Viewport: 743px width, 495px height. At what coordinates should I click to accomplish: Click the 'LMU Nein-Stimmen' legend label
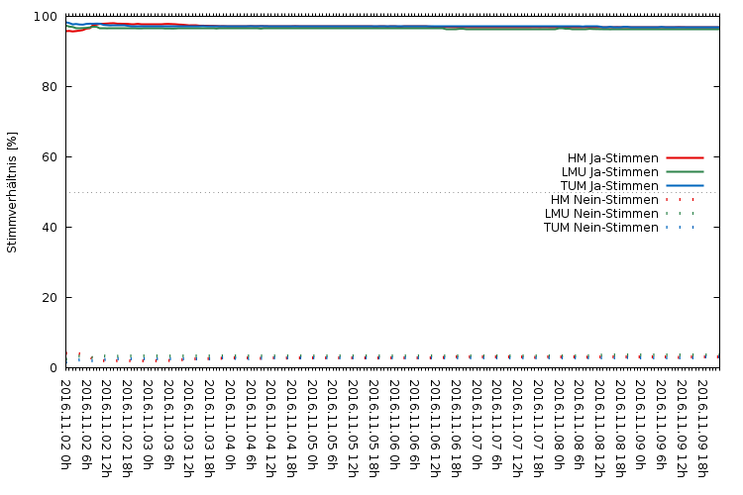601,214
